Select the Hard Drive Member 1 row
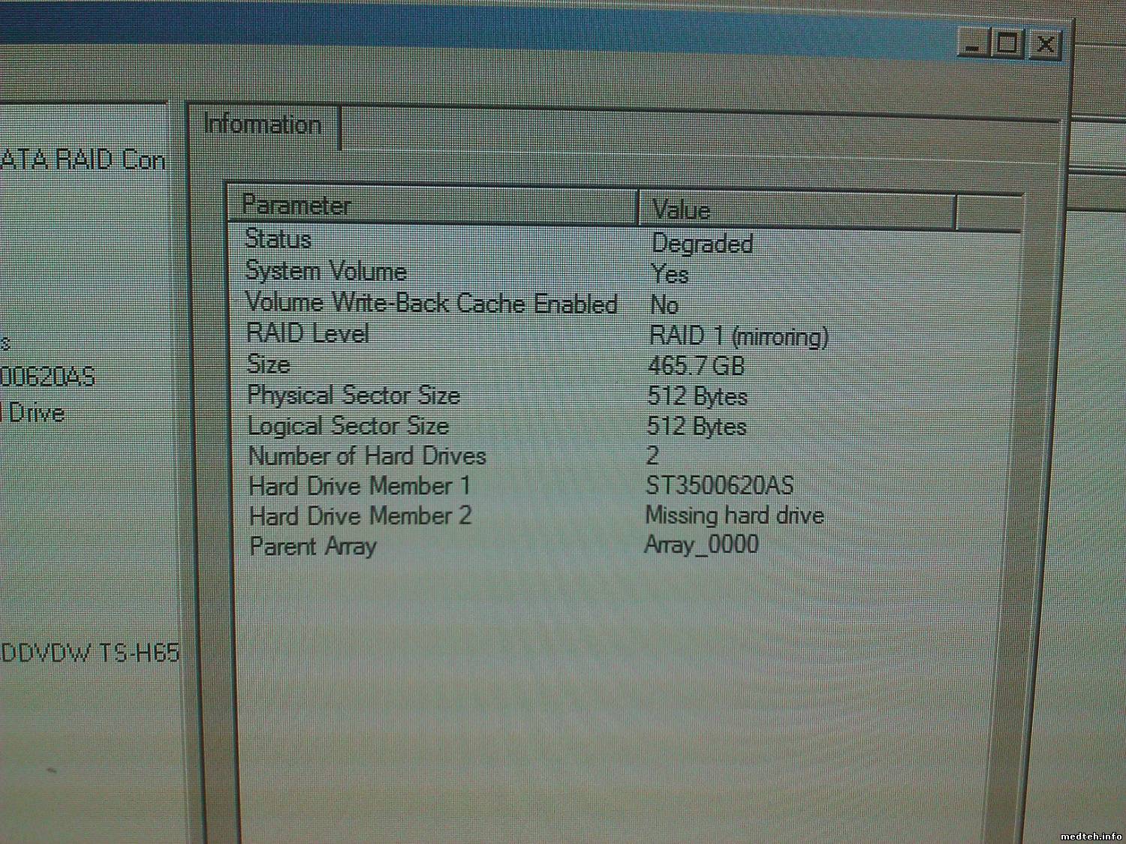Viewport: 1126px width, 844px height. pyautogui.click(x=360, y=486)
